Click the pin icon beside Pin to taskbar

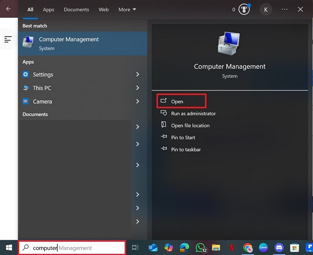164,149
